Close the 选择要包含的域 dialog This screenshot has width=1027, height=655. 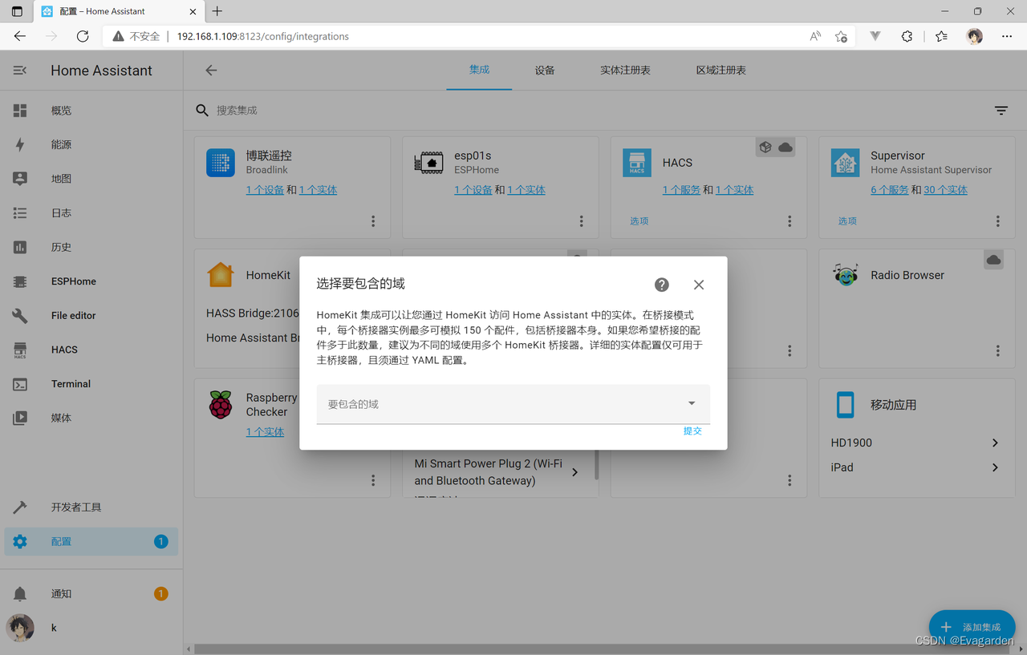click(x=699, y=285)
